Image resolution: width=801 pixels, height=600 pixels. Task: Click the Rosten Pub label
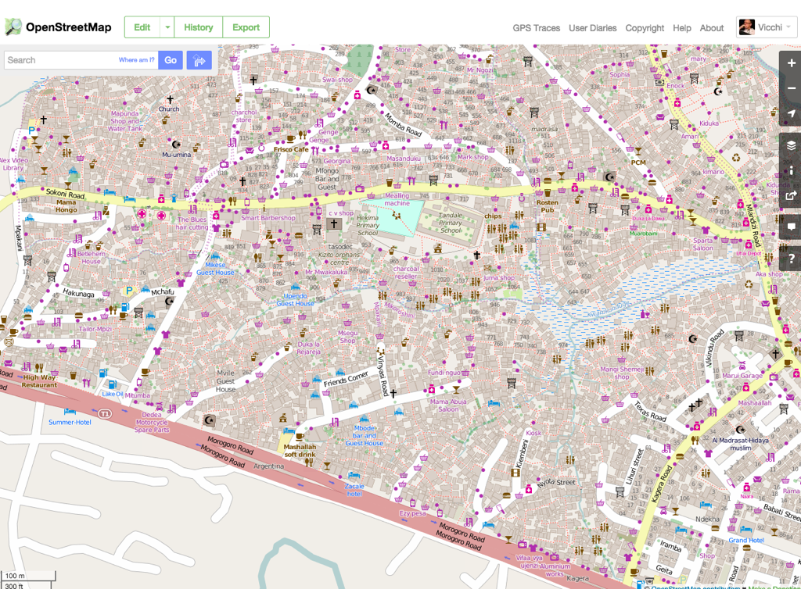547,206
